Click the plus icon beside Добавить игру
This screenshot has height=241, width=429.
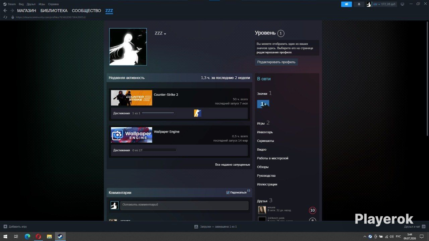point(5,227)
